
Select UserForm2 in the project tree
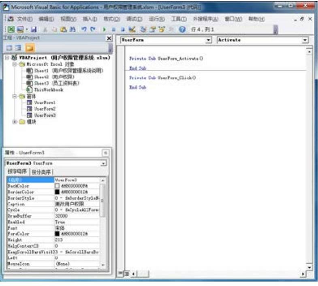tap(41, 109)
